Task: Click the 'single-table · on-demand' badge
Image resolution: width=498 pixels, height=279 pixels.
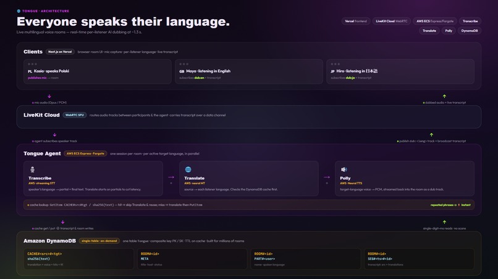Action: tap(99, 241)
